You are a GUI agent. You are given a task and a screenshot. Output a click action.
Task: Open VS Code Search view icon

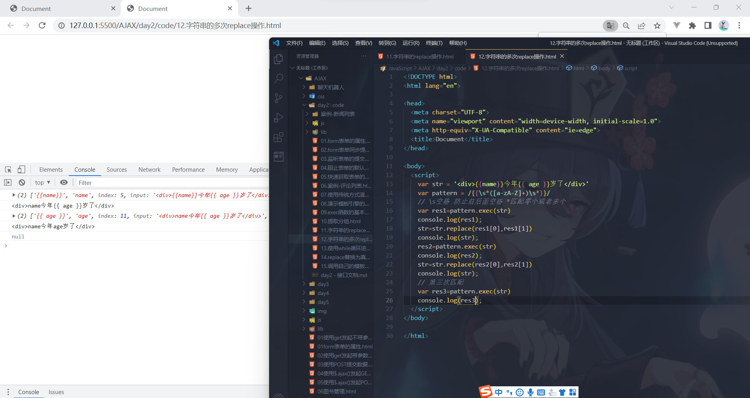click(x=279, y=78)
